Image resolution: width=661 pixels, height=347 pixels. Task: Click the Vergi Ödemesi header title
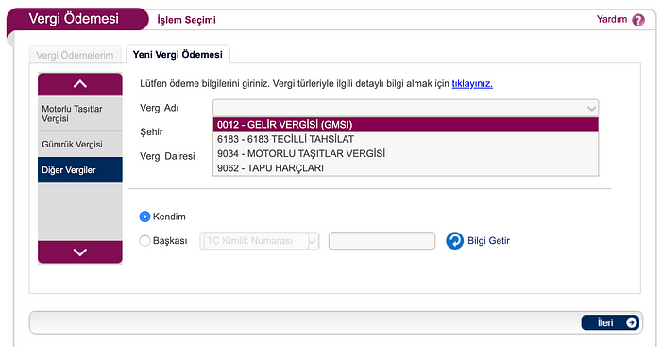pyautogui.click(x=74, y=19)
